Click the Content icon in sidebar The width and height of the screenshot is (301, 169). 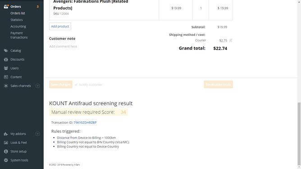(6, 77)
